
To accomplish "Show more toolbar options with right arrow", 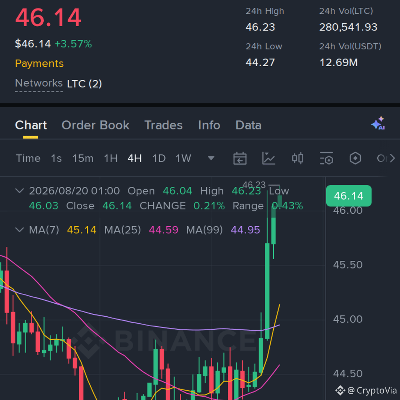I will pyautogui.click(x=392, y=159).
